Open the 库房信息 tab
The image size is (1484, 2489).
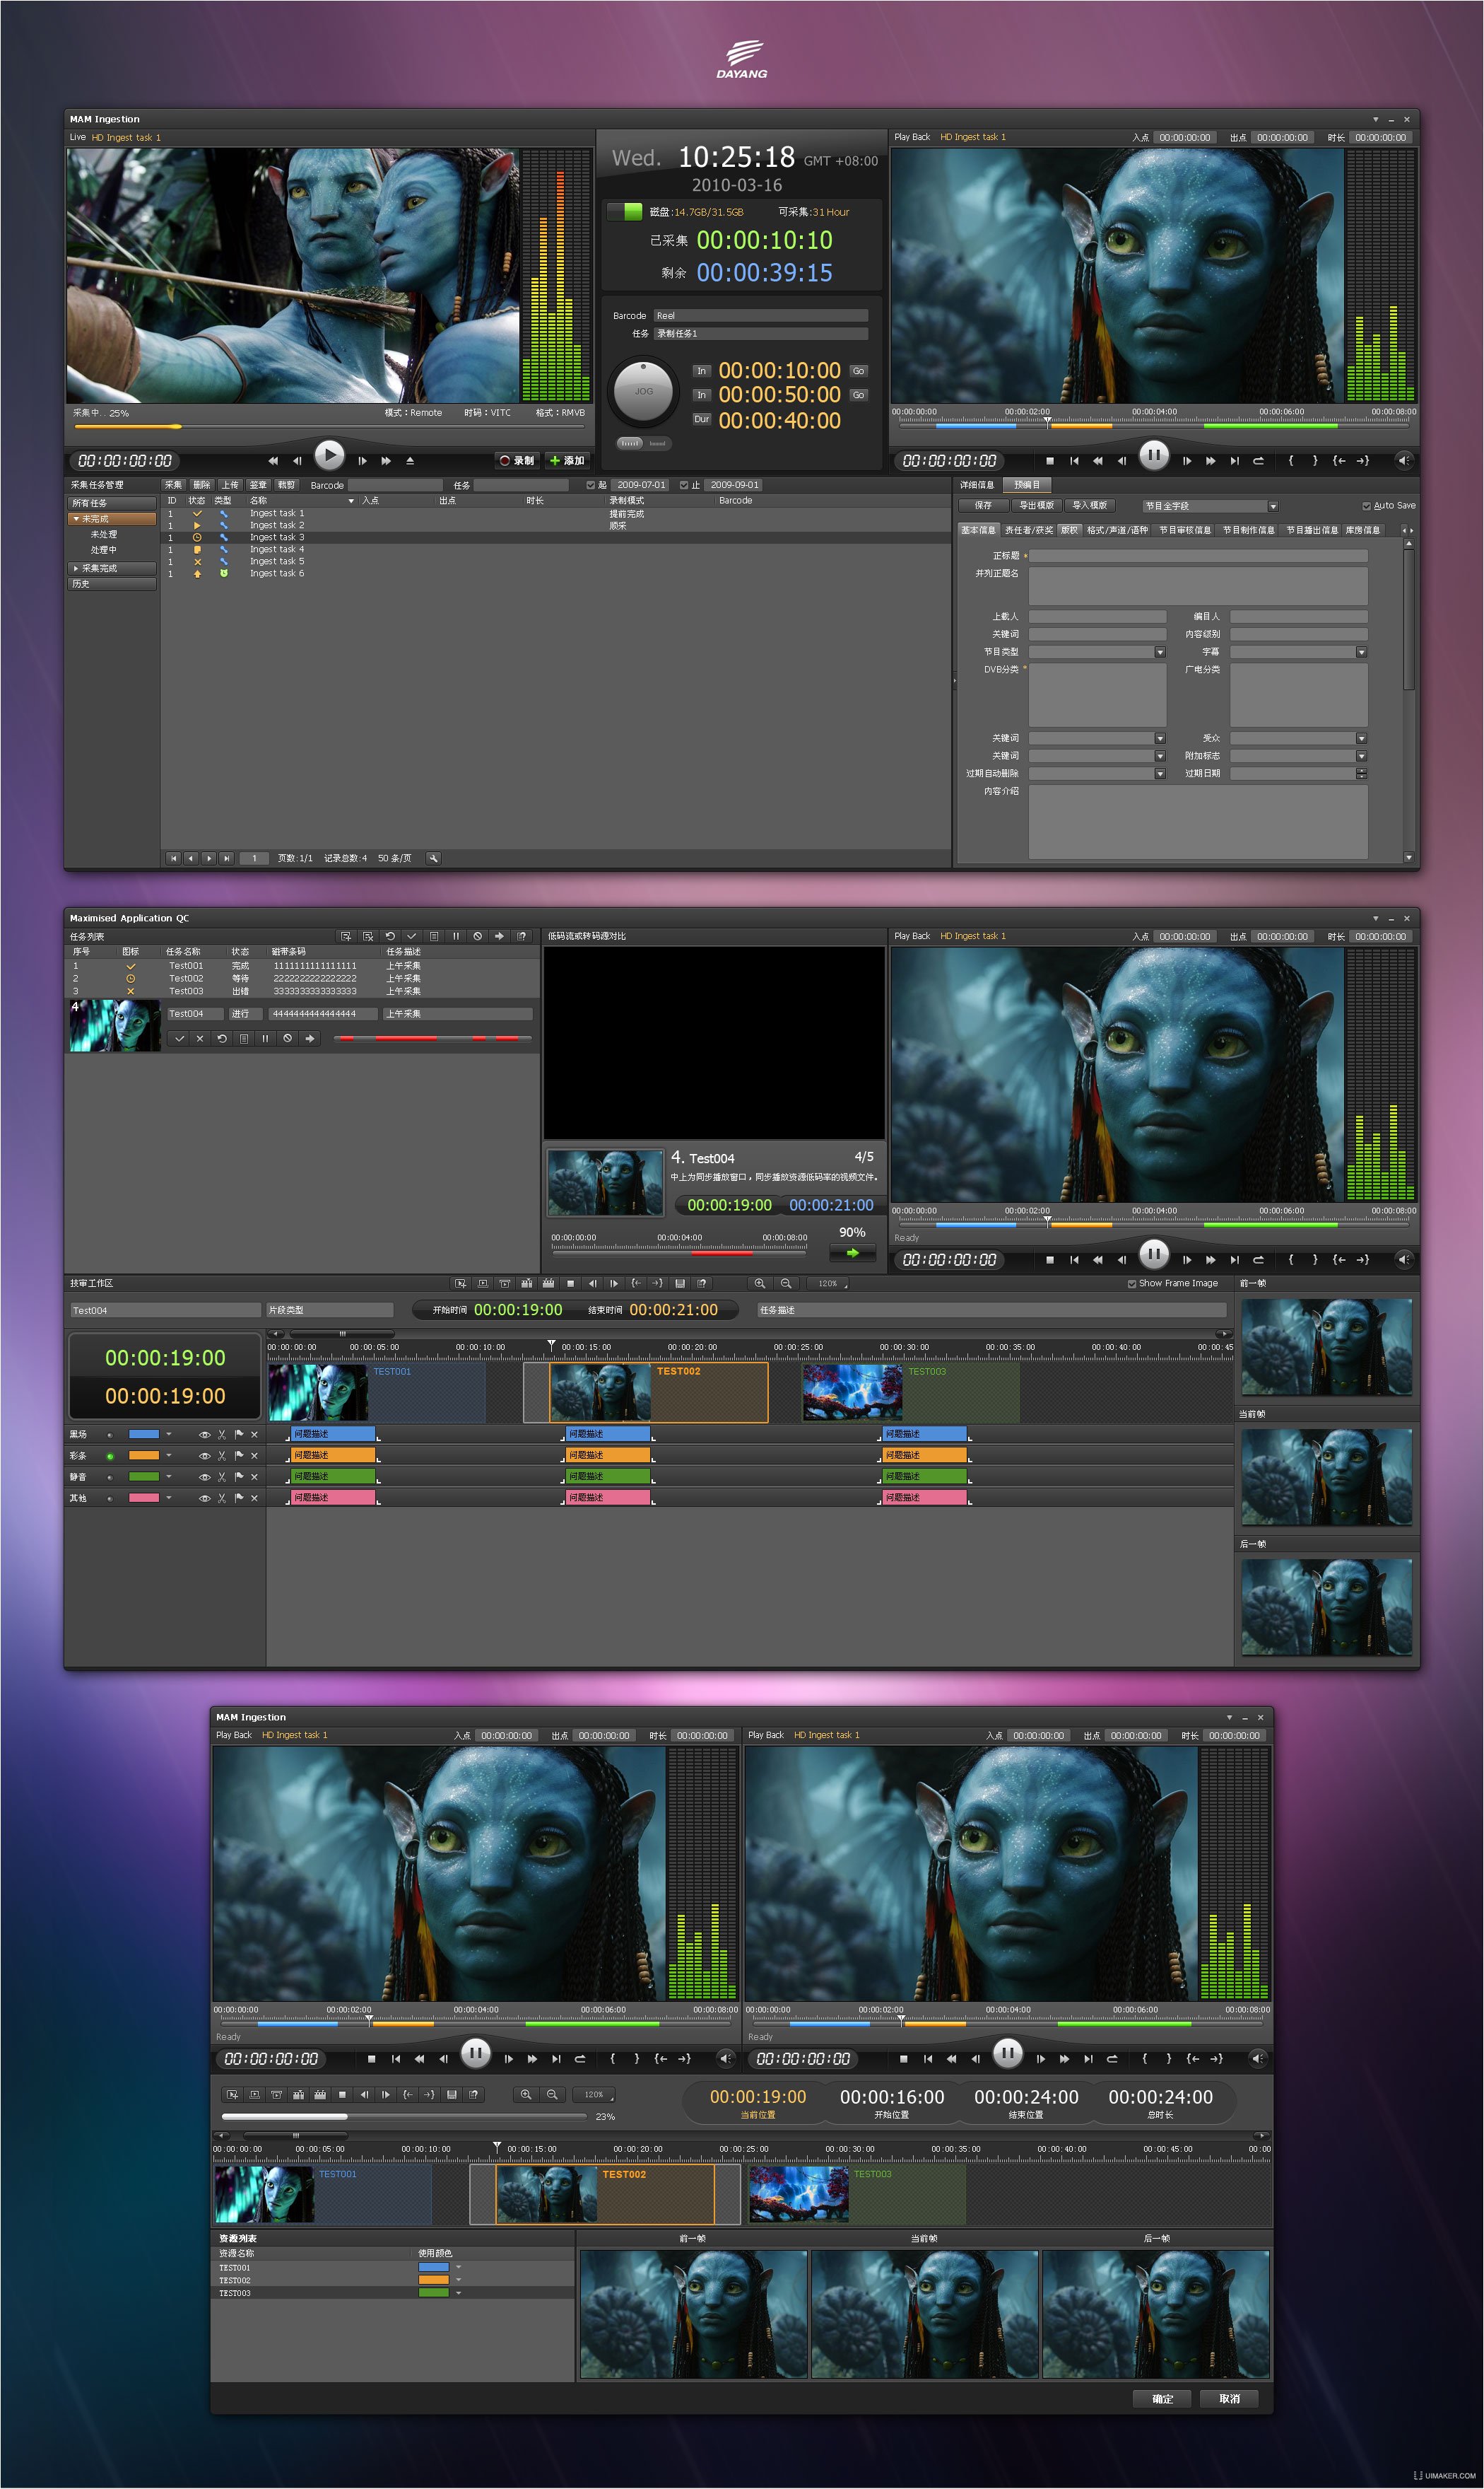(1362, 530)
